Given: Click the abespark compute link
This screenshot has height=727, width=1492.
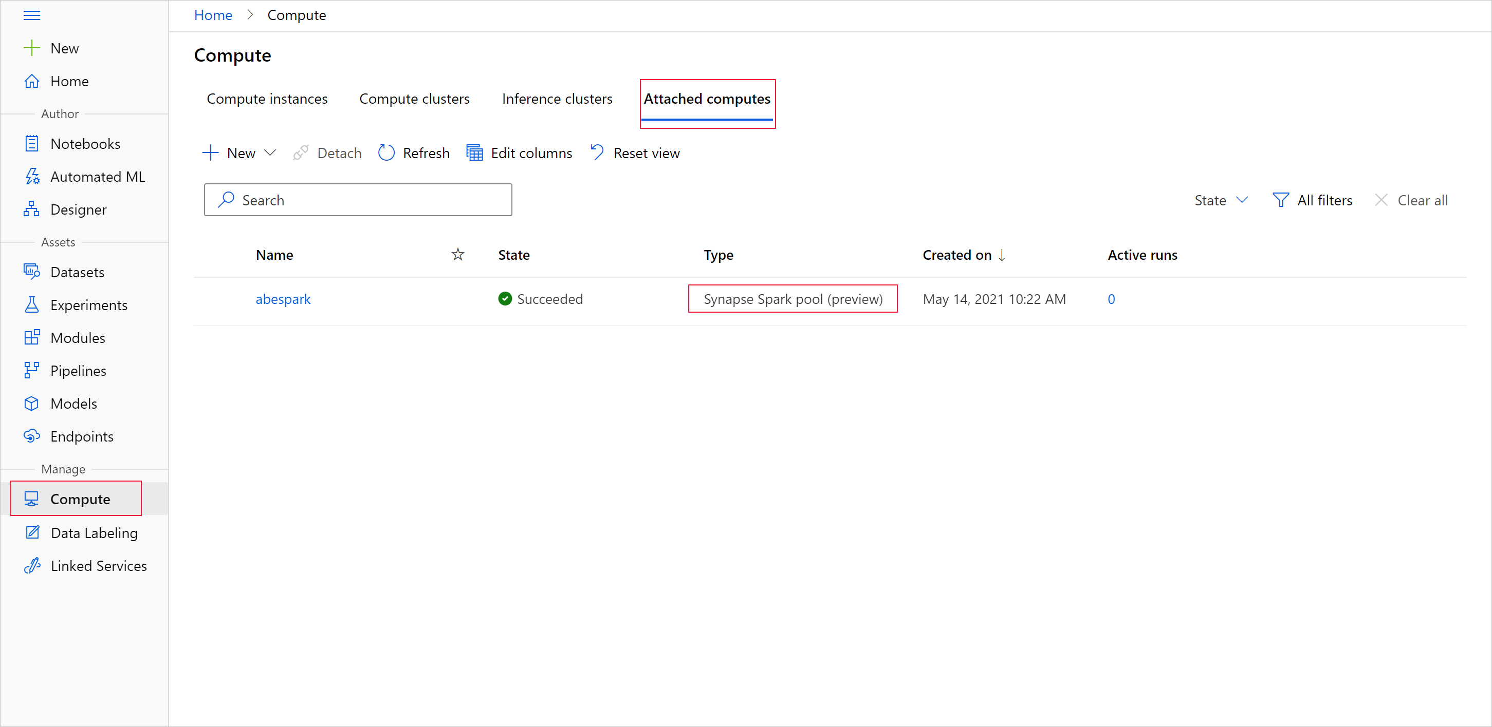Looking at the screenshot, I should [284, 298].
